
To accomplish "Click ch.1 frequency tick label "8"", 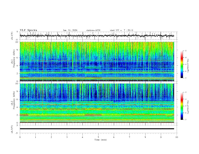I will click(18, 50).
